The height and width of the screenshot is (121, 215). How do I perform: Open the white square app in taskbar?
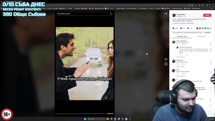126,119
